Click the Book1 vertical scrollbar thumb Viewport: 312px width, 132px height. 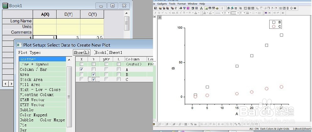click(x=127, y=23)
